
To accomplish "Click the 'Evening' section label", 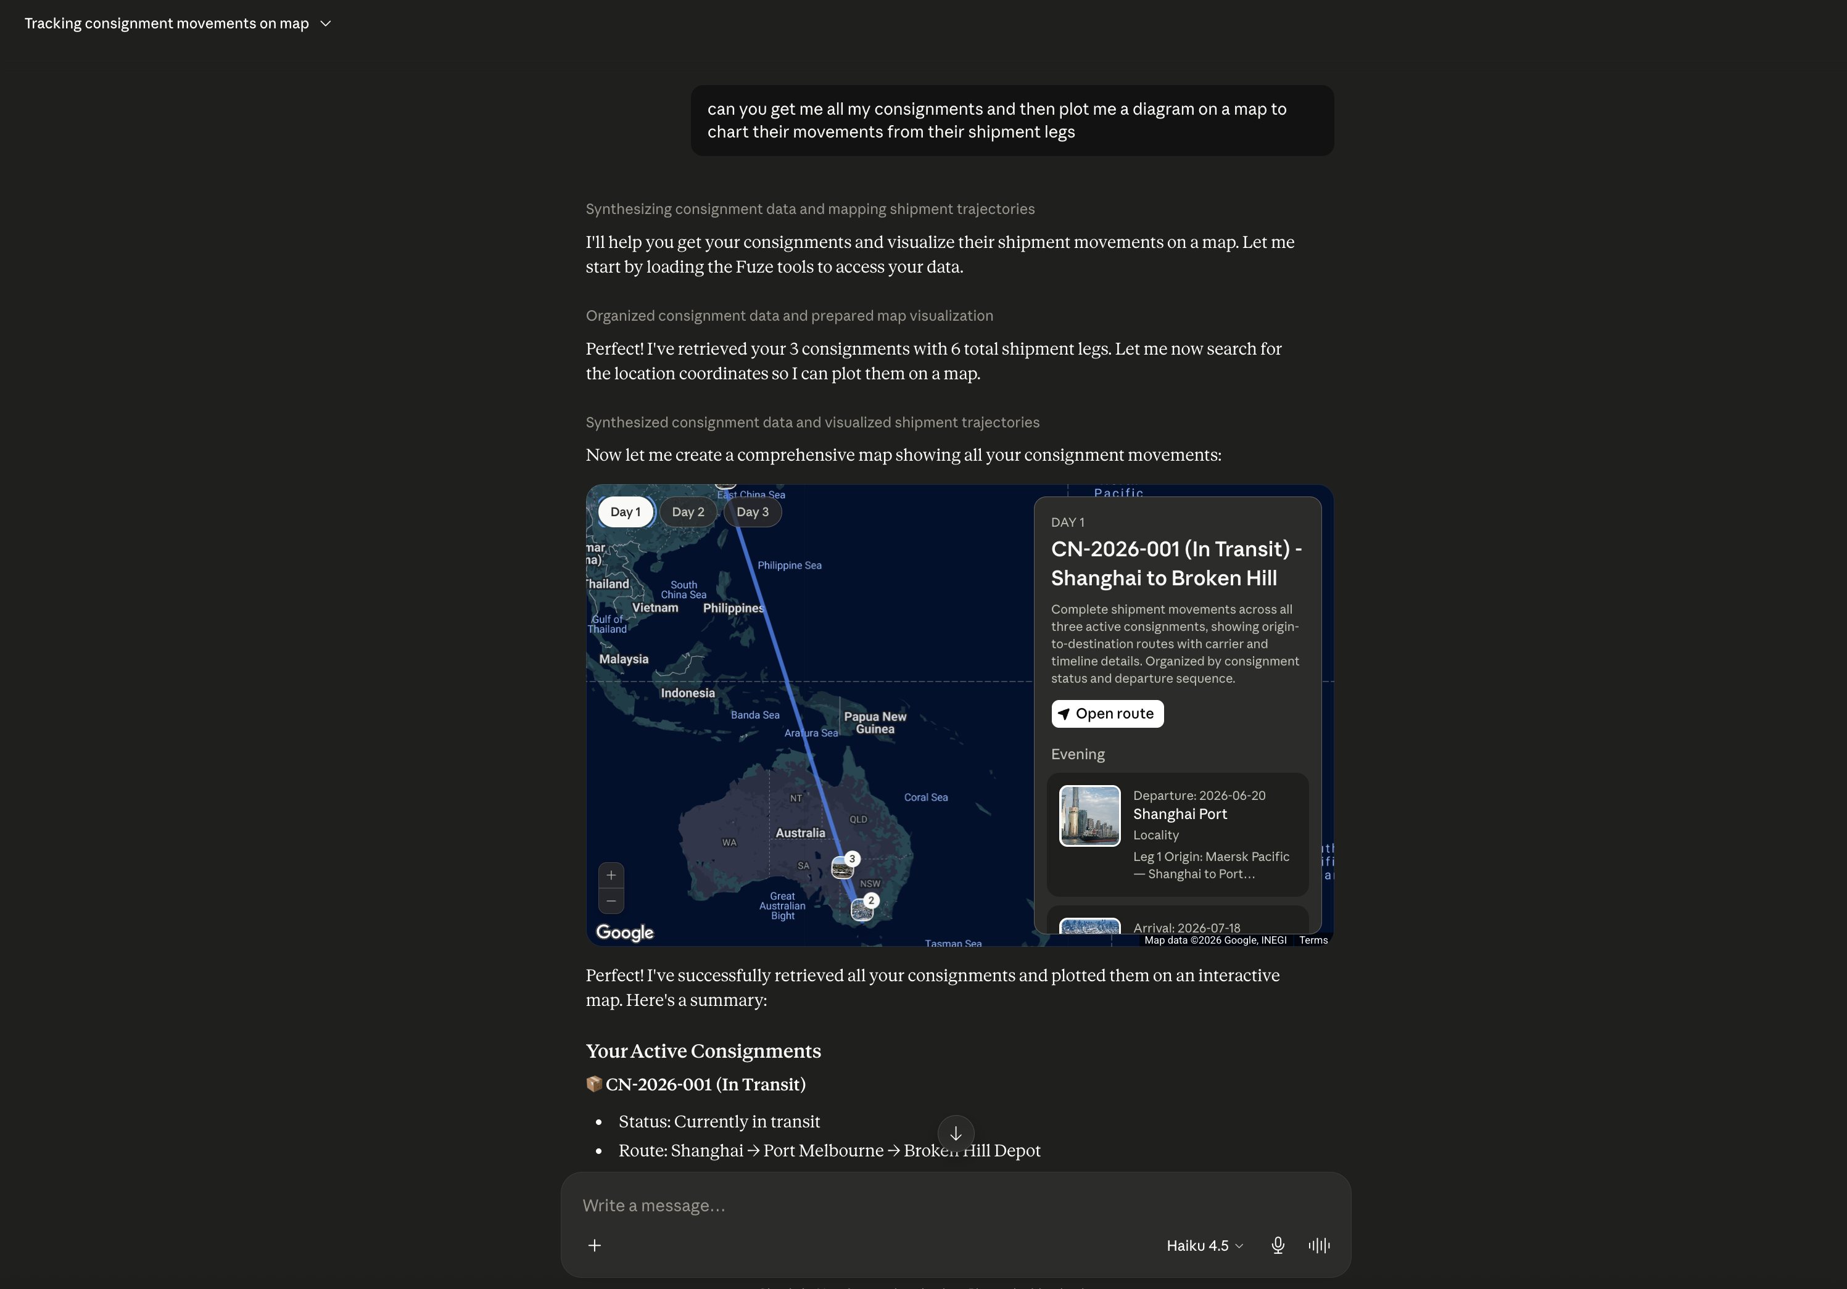I will [1078, 754].
